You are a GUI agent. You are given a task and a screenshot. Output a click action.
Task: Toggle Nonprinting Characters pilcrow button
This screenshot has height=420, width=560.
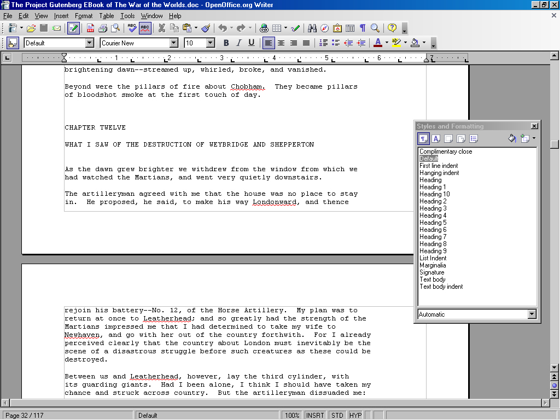tap(362, 28)
